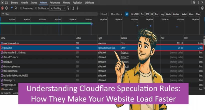Sort by the Time column header
Viewport: 205px width, 110px height.
(x=193, y=38)
